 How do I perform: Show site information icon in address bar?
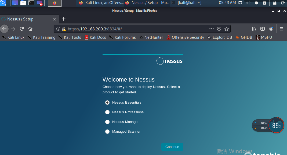(x=58, y=29)
